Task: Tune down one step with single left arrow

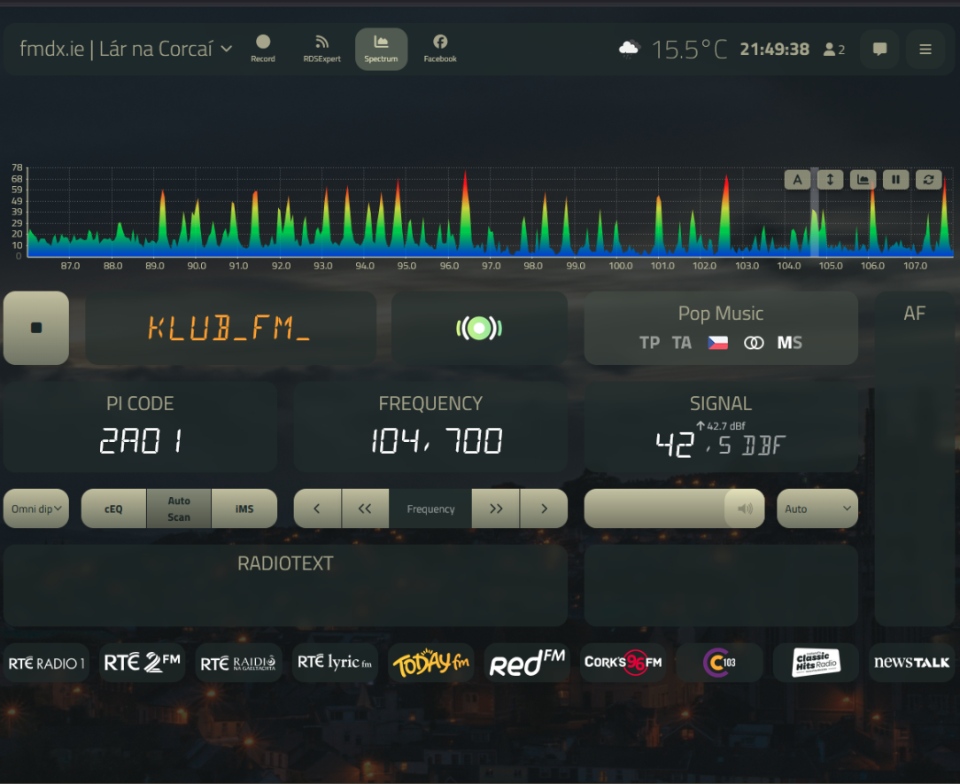Action: (317, 508)
